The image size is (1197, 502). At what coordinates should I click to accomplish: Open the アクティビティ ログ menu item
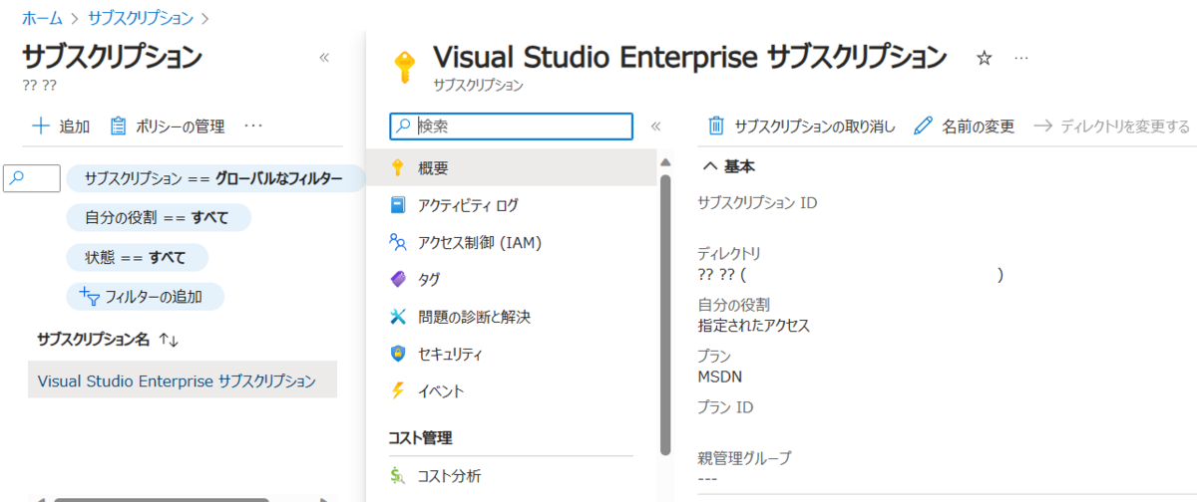click(468, 205)
